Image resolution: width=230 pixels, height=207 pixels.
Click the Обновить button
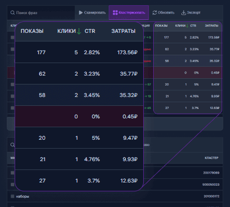coord(164,13)
